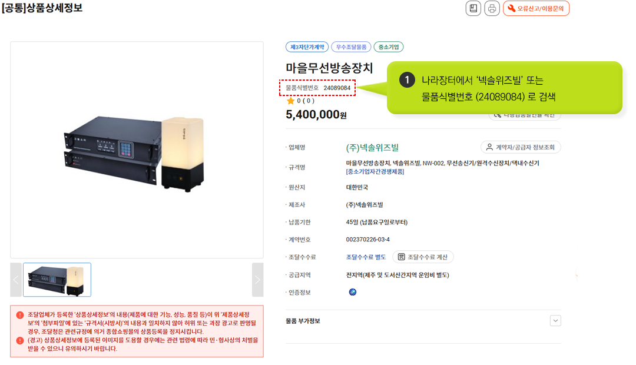Click previous image arrow in gallery
636x365 pixels.
[16, 280]
